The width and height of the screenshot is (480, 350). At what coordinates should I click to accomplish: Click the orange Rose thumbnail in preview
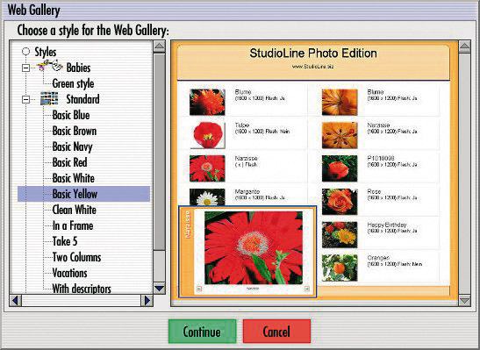[340, 201]
